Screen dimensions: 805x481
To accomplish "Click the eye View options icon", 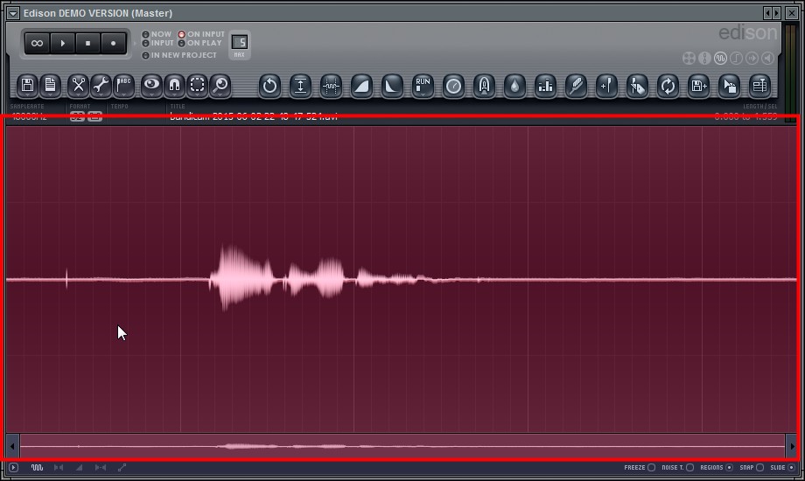I will (x=152, y=85).
